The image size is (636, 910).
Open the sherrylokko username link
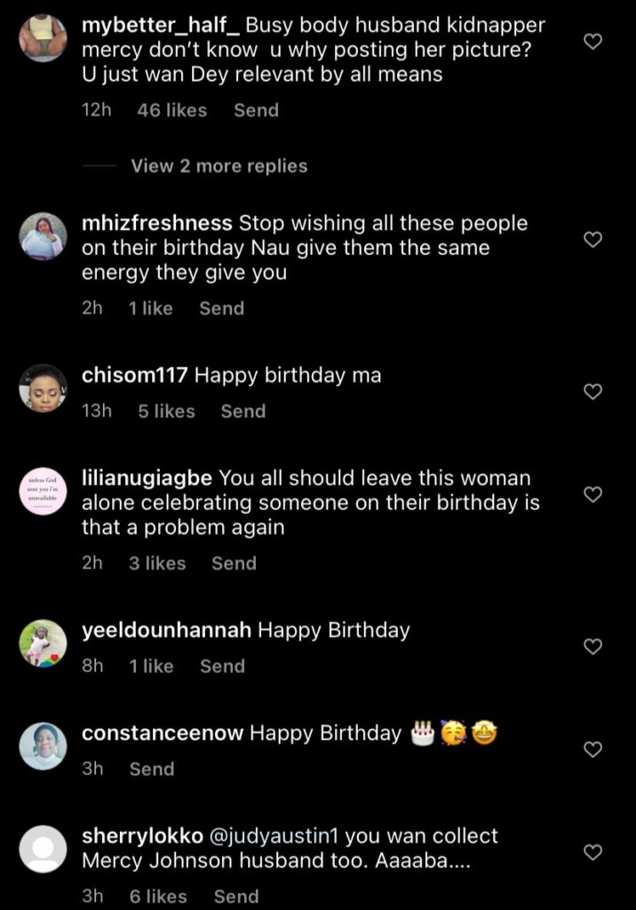(141, 836)
